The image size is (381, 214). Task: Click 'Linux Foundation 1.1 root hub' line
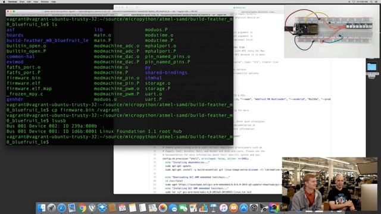tap(140, 131)
